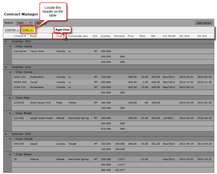
Task: Click the Del. End column header
Action: click(x=202, y=36)
